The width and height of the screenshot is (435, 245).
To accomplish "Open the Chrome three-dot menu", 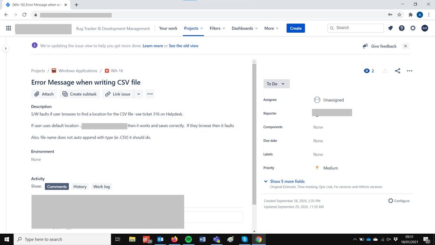I will coord(428,15).
